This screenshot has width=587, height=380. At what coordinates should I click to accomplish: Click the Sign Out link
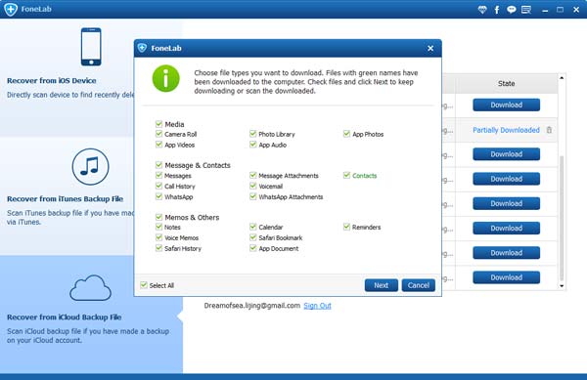coord(317,306)
